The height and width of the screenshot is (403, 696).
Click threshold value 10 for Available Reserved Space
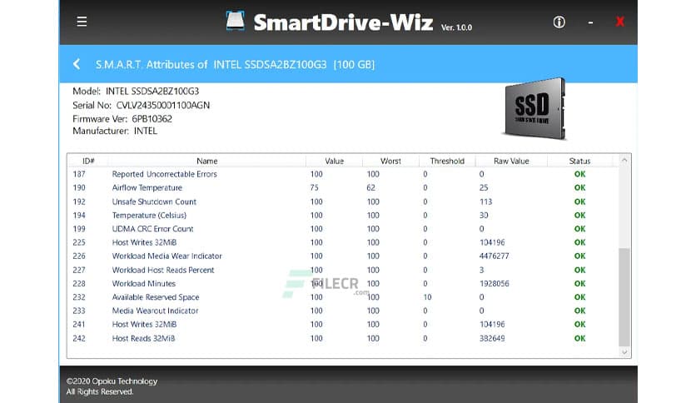[427, 297]
